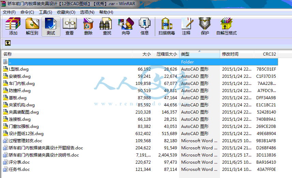Screen dimensions: 292x178
Task: Click packed size 146,357
Action: pos(169,112)
